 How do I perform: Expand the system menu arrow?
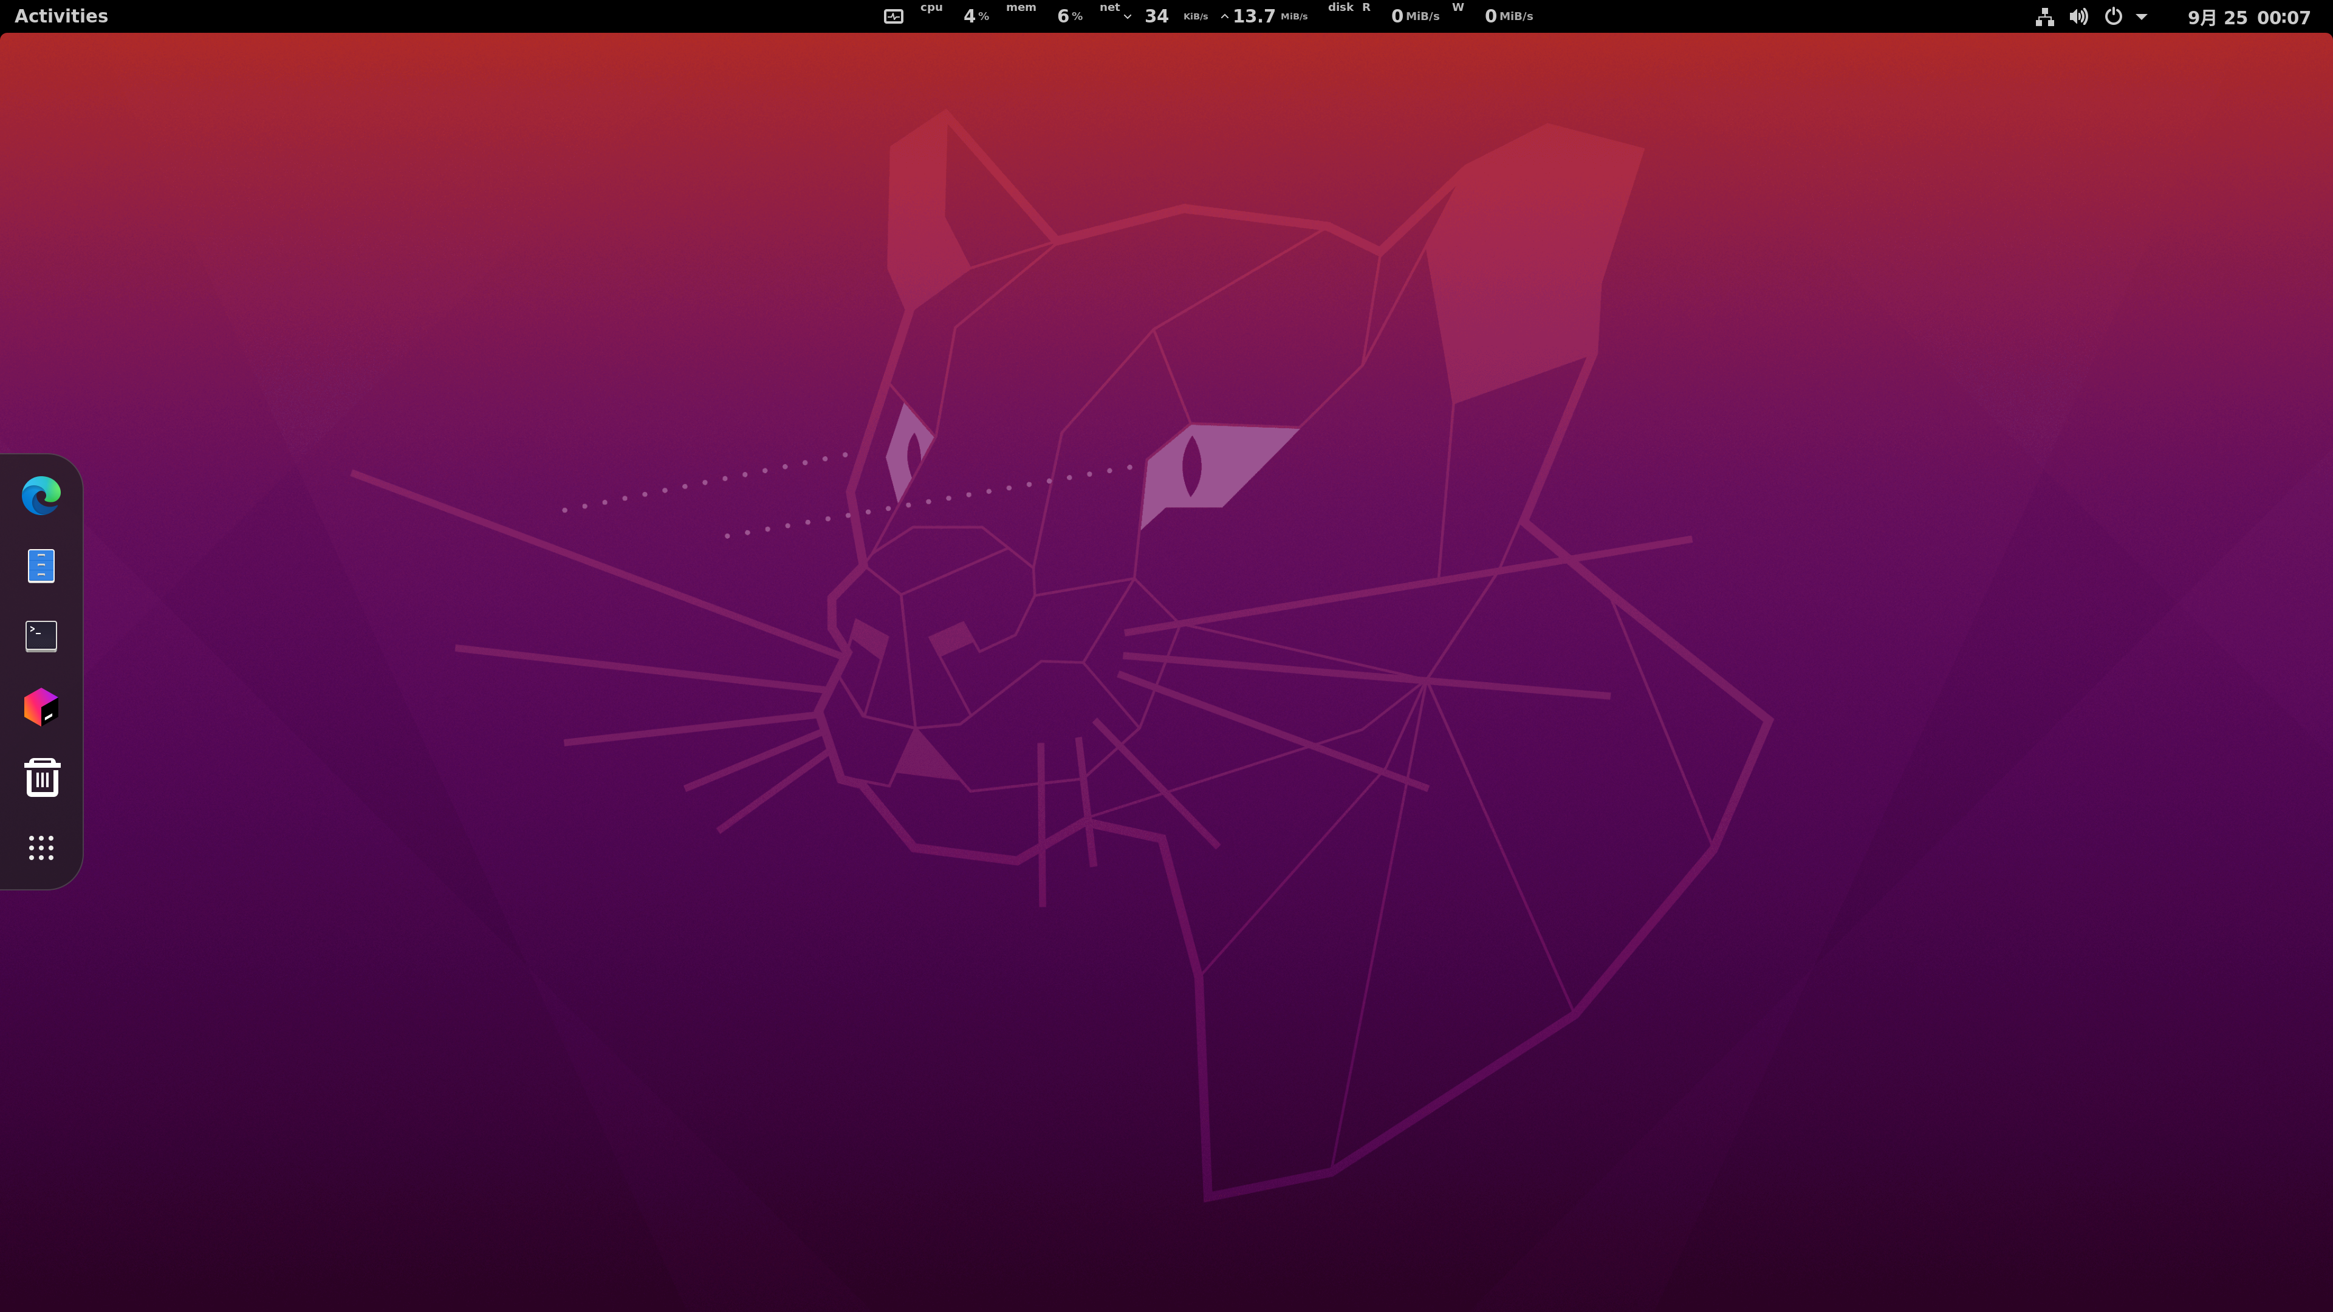2142,16
